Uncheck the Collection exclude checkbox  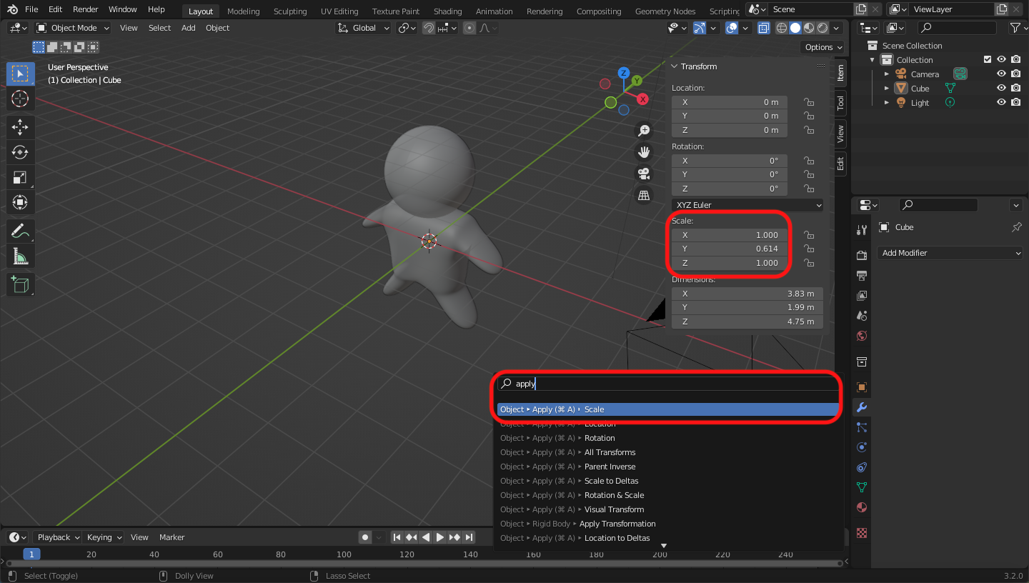(x=988, y=59)
